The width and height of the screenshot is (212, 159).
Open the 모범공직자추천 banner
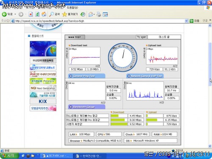(x=43, y=108)
